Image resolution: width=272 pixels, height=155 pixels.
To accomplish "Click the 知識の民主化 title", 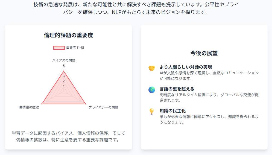I will (x=172, y=111).
